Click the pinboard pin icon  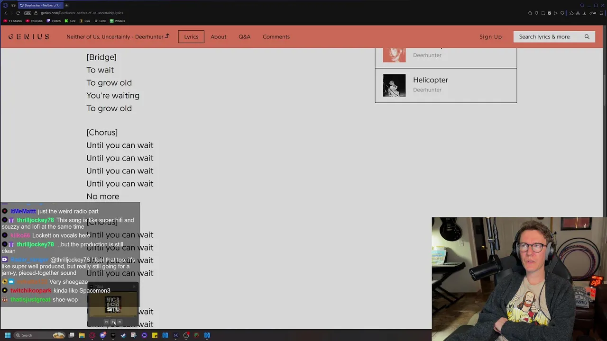click(537, 13)
